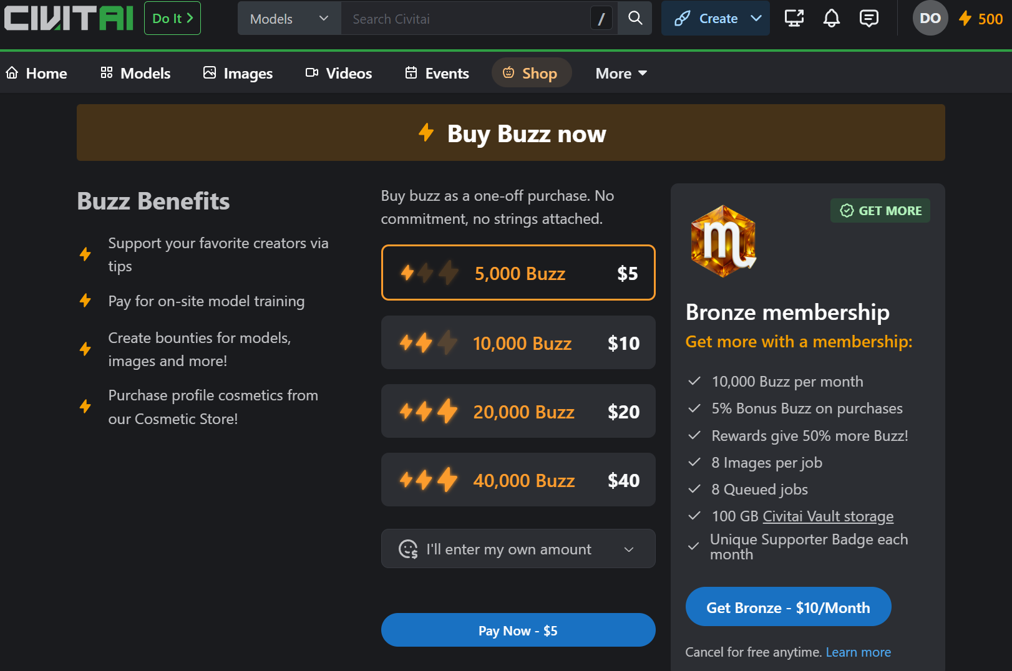The image size is (1012, 671).
Task: Click '8 Queued jobs' benefit
Action: click(759, 489)
